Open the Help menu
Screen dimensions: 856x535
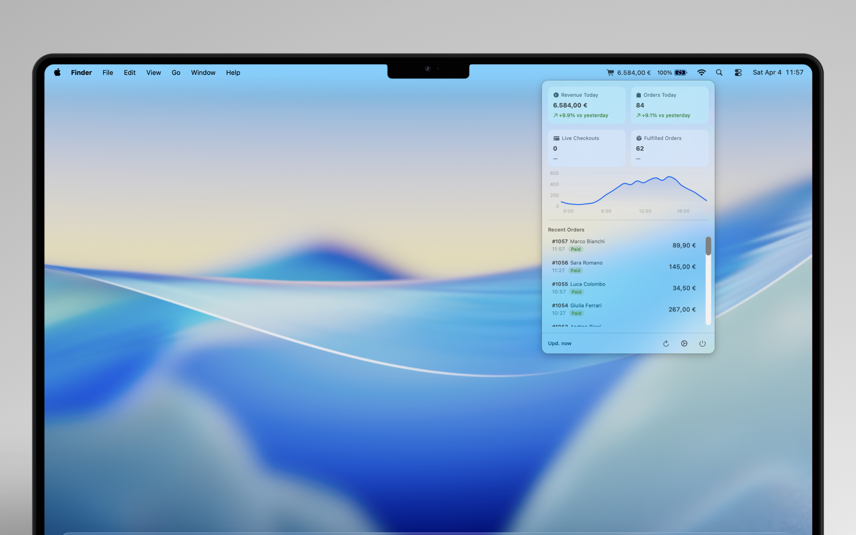(x=233, y=73)
